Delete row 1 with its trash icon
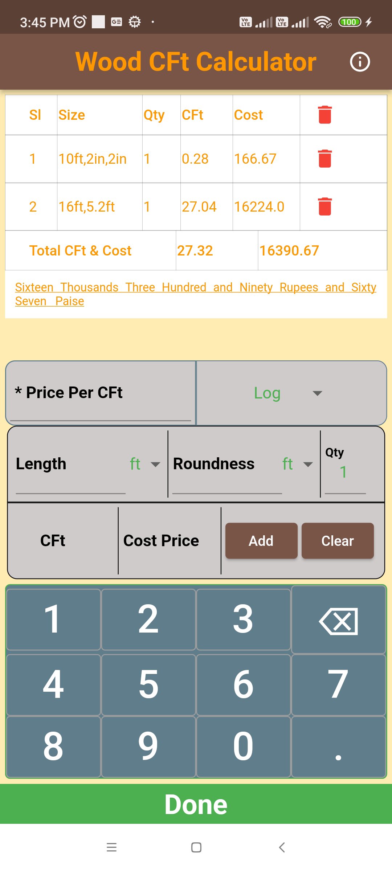This screenshot has width=392, height=871. 325,159
